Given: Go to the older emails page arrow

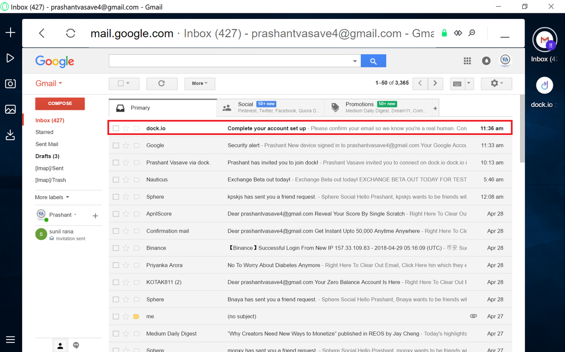Looking at the screenshot, I should click(x=435, y=83).
